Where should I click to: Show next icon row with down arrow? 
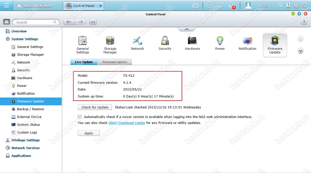pos(301,51)
